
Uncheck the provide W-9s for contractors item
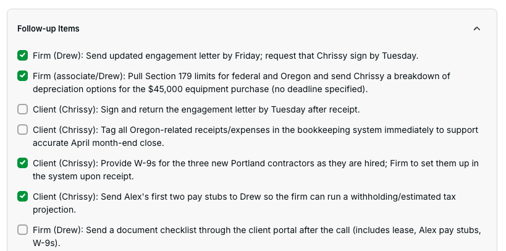[23, 163]
